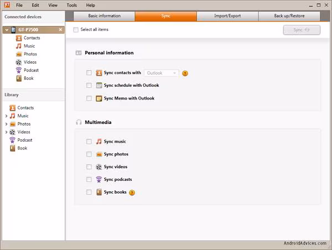Click the Library Photos icon

point(13,124)
